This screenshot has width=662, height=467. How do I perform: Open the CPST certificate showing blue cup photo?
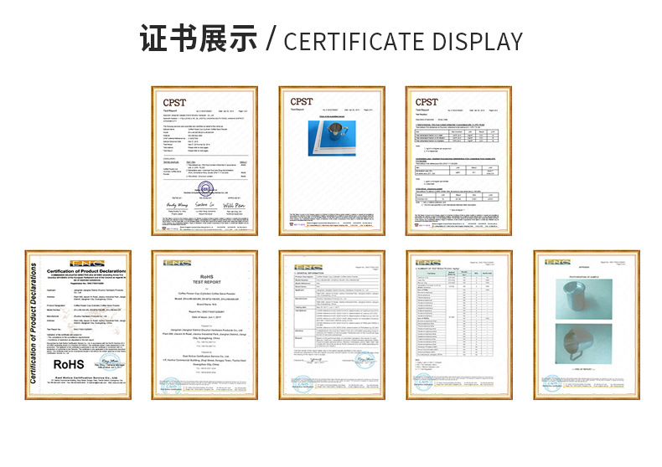point(332,161)
